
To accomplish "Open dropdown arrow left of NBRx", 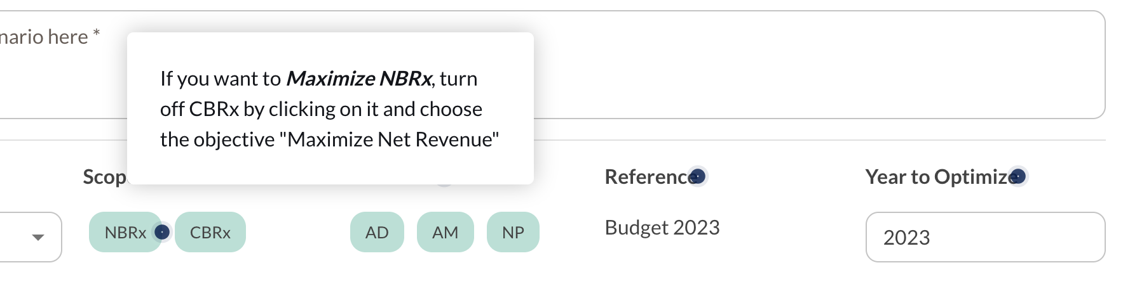I will [38, 237].
